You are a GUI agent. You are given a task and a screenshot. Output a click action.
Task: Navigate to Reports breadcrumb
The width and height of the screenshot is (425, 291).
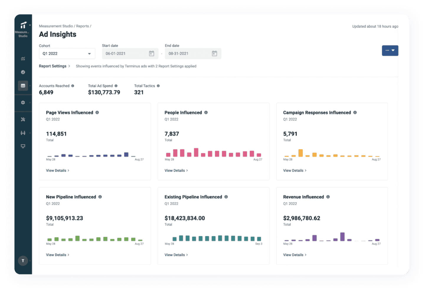[x=82, y=26]
